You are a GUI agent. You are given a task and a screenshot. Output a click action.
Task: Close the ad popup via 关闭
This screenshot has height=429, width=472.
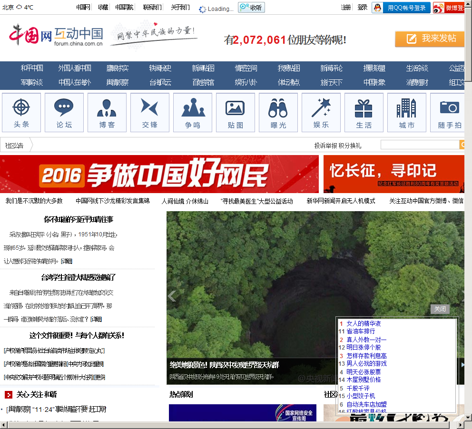pyautogui.click(x=440, y=309)
